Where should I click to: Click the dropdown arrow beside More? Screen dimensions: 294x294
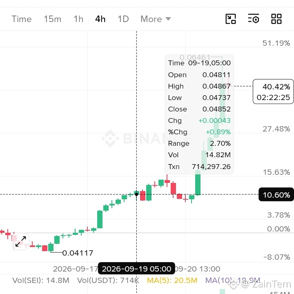168,19
